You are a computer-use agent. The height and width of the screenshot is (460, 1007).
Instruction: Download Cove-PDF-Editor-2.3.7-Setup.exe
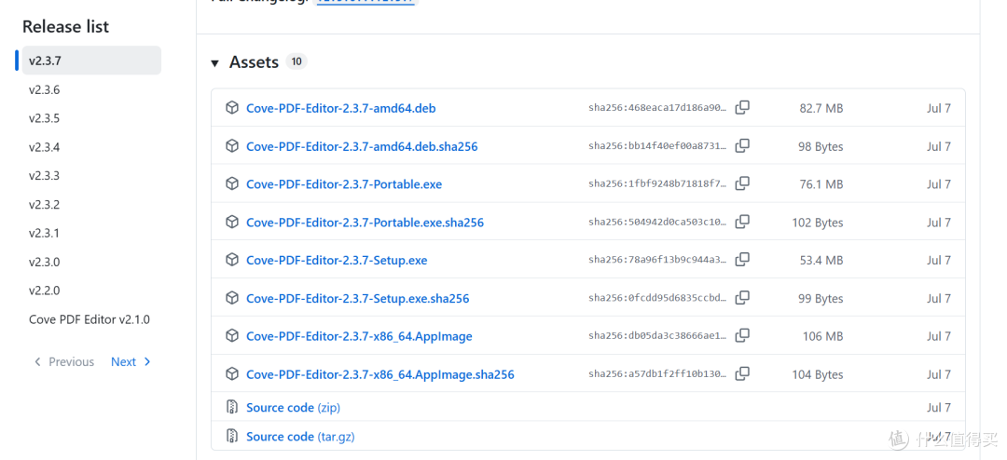point(338,261)
